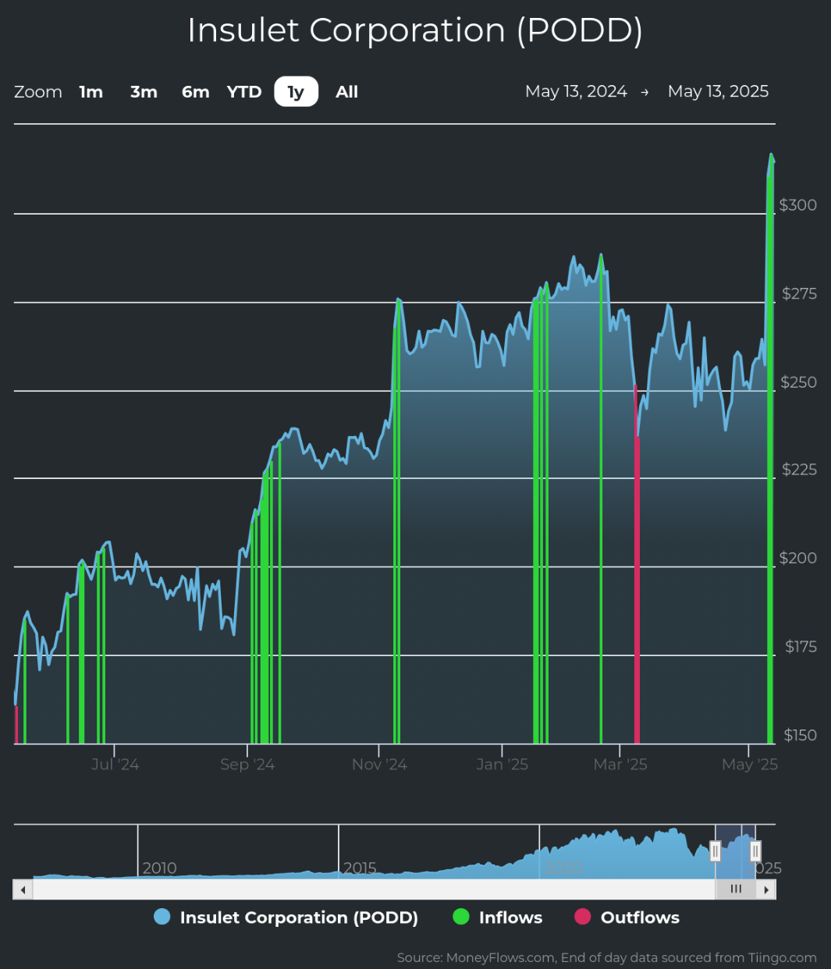This screenshot has height=969, width=831.
Task: Toggle the Inflows legend item
Action: coord(498,918)
